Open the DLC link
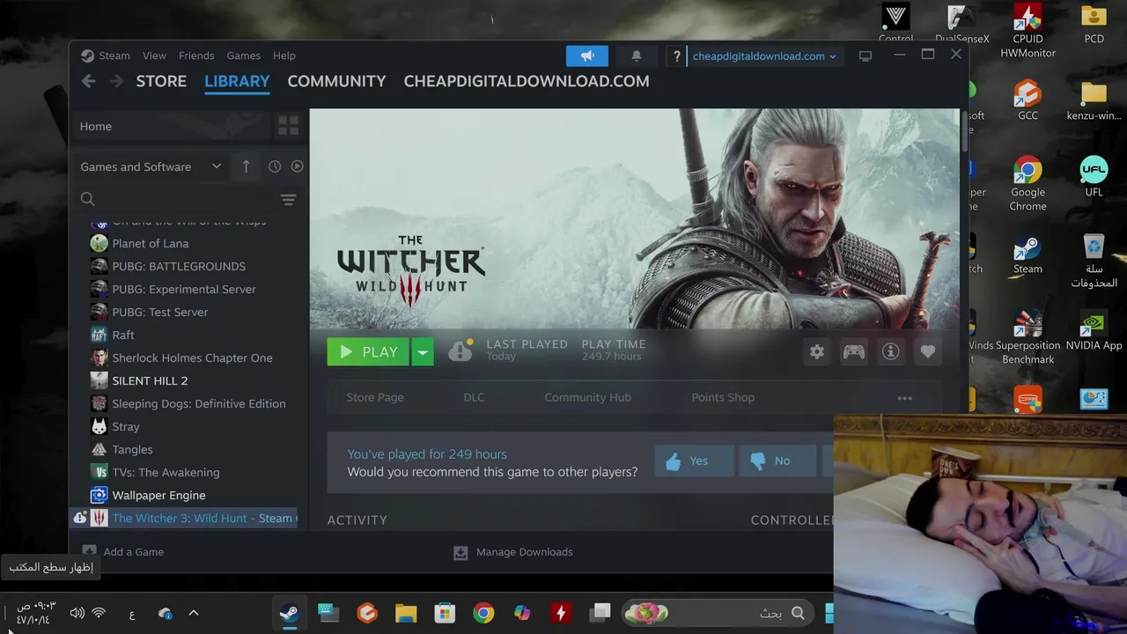 tap(474, 397)
